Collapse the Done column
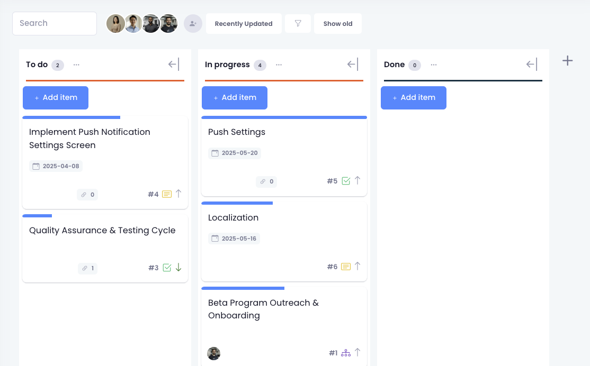Screen dimensions: 590x366 click(530, 64)
